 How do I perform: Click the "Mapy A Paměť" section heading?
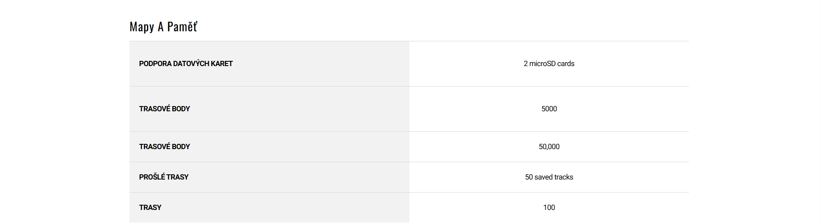tap(163, 27)
